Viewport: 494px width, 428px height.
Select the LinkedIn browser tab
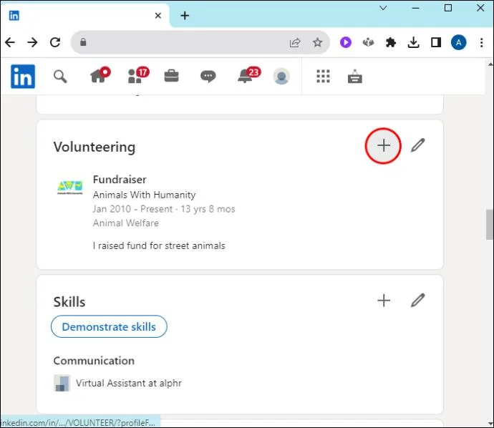(x=85, y=16)
